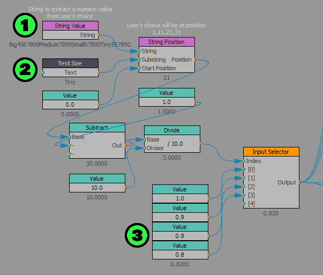The image size is (323, 275).
Task: Click the 0.9 field directly below the 1.0 node
Action: coord(180,217)
